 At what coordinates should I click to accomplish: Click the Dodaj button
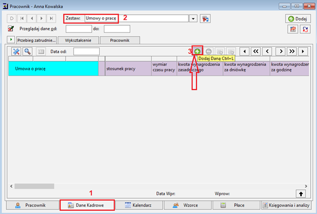298,19
